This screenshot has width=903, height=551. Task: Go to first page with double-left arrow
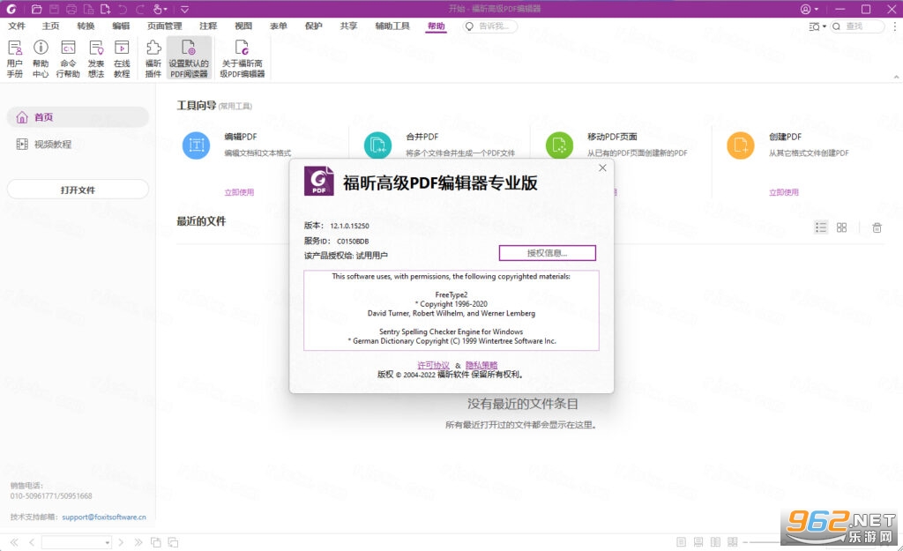(x=14, y=542)
